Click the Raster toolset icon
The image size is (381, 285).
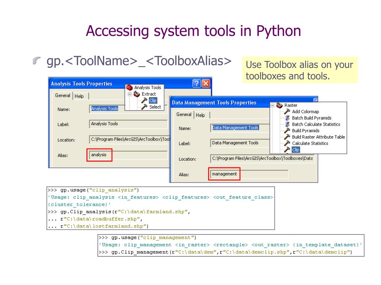coord(279,105)
